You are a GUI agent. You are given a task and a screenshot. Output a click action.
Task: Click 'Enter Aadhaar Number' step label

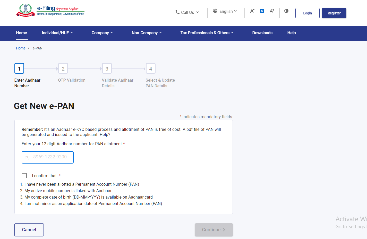tap(28, 83)
